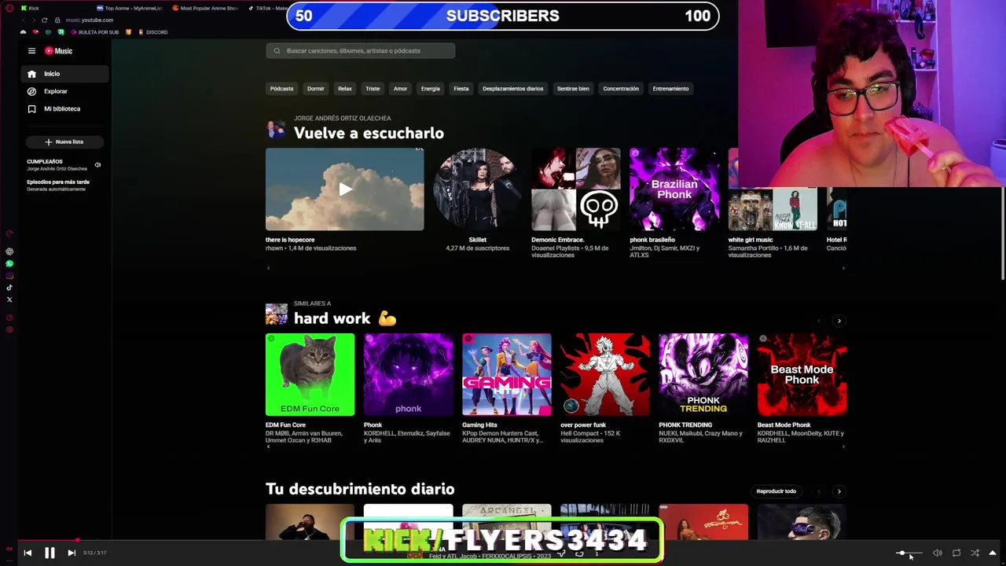Open the Brazilian Phonk cover
The image size is (1006, 566).
click(x=674, y=189)
